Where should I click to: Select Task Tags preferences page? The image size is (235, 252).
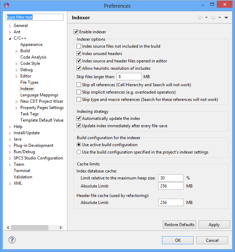point(29,114)
